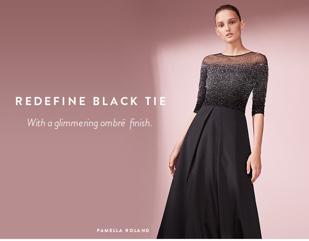Screen dimensions: 309x241
Task: Select the word ombré in the tagline
Action: point(113,123)
